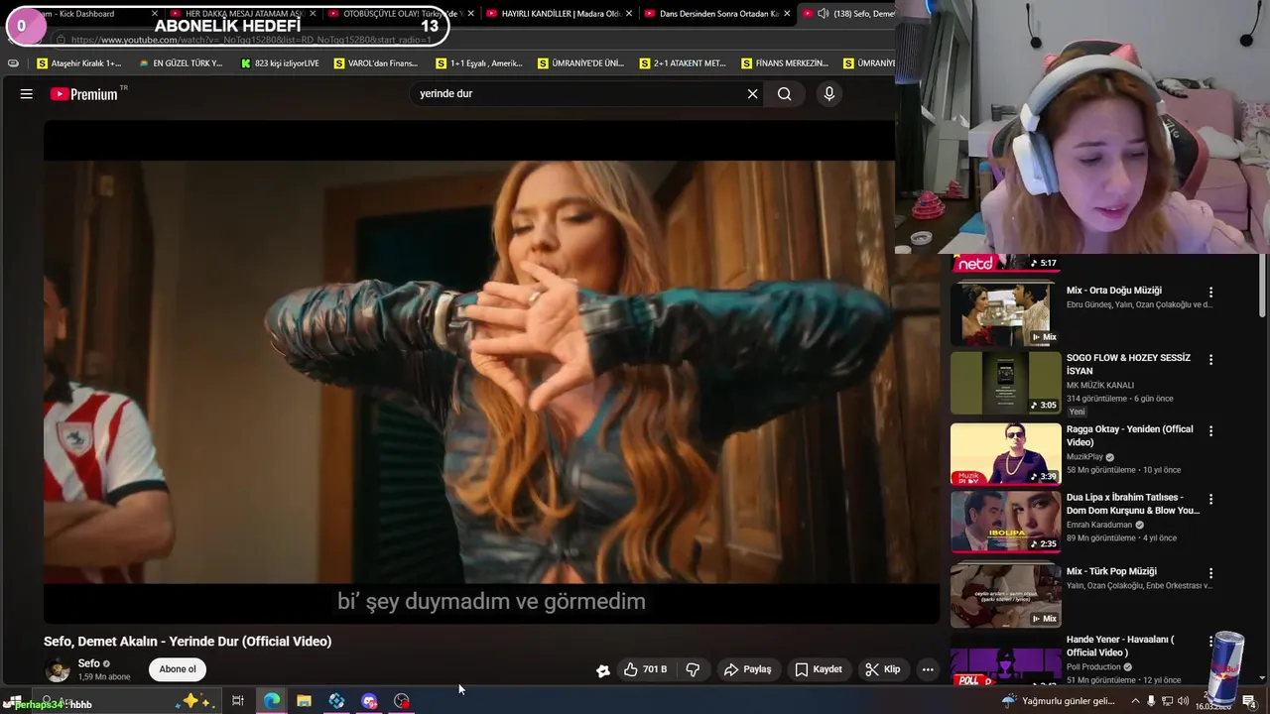Close the HAYIRLI KANDİLLER tab
1270x714 pixels.
click(629, 14)
